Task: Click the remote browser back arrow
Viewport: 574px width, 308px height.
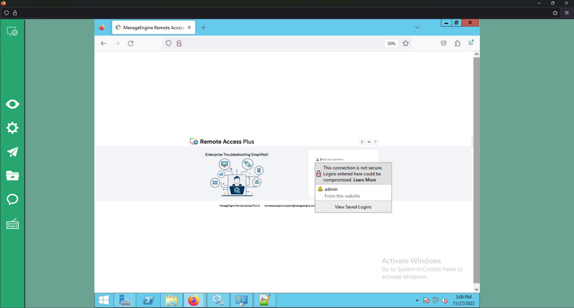Action: coord(103,44)
